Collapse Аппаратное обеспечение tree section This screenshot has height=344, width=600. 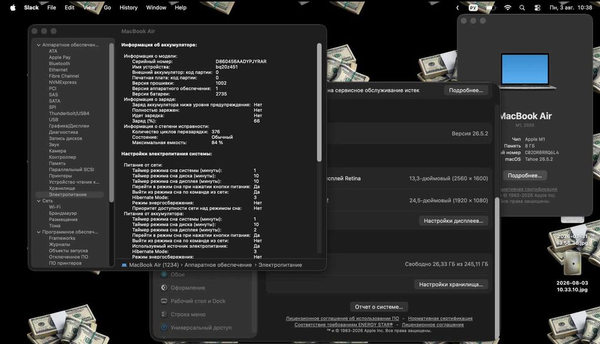38,45
